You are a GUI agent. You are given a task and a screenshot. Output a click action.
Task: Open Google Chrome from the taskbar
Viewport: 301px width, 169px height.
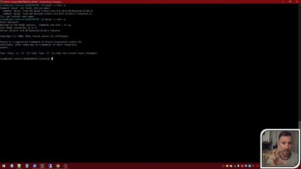click(58, 166)
